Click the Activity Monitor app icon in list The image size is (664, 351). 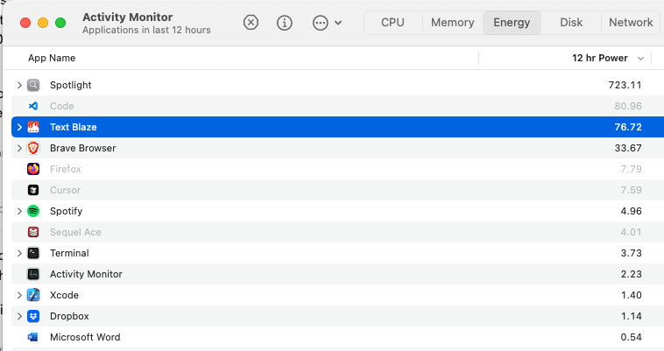(x=33, y=274)
